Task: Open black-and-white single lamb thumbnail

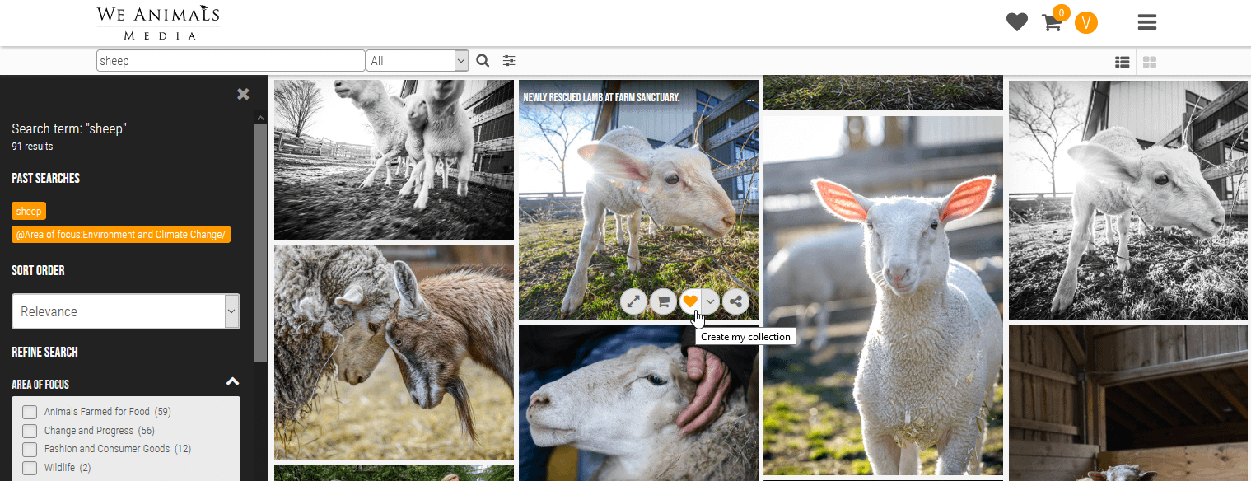Action: (1128, 200)
